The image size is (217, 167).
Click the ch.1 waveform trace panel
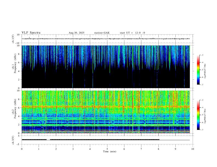(107, 39)
